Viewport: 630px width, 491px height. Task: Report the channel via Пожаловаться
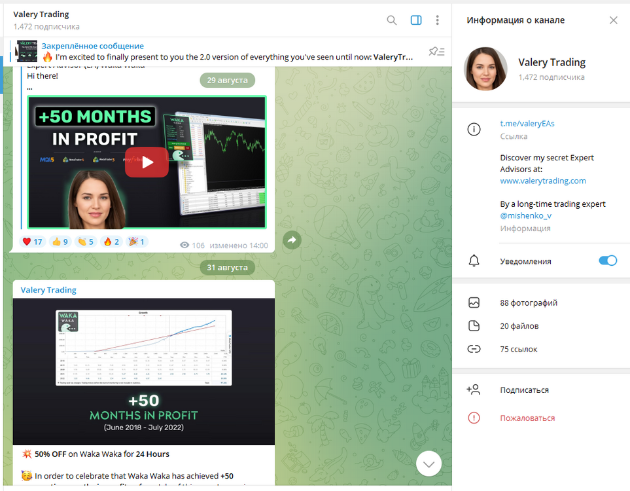(527, 418)
